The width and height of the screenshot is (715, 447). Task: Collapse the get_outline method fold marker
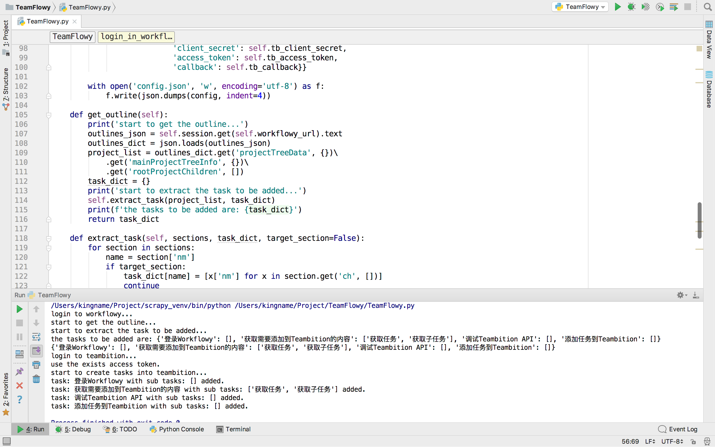49,115
